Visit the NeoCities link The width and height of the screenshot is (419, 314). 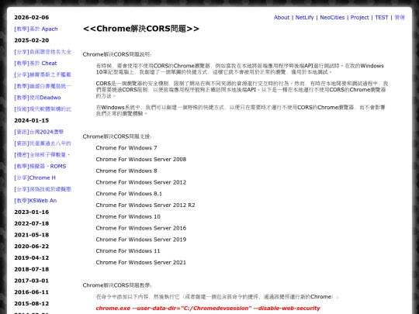point(332,17)
